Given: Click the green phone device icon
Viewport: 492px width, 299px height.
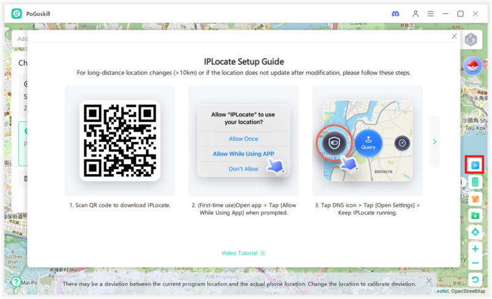Looking at the screenshot, I should 475,181.
